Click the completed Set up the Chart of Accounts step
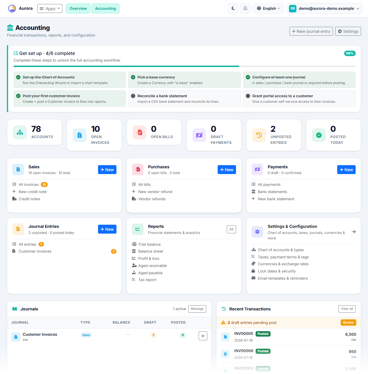Image resolution: width=368 pixels, height=374 pixels. point(70,80)
